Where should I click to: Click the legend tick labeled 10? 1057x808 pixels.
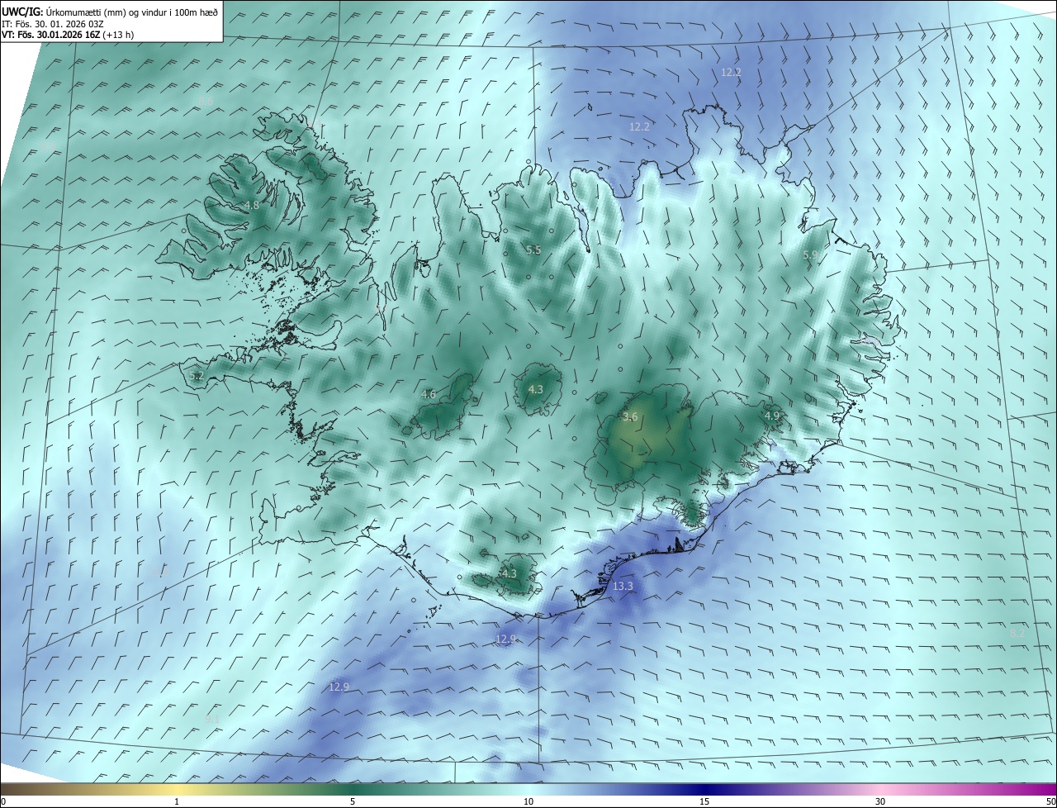tap(528, 801)
